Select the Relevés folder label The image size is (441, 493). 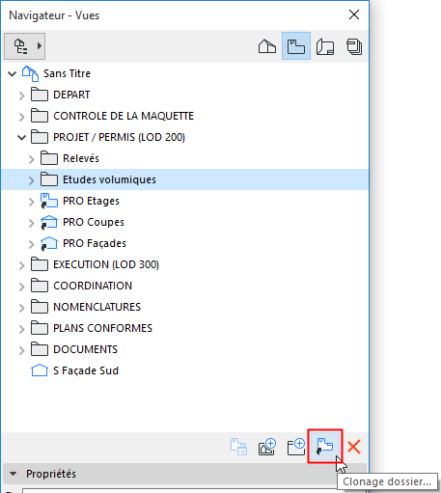[x=81, y=158]
